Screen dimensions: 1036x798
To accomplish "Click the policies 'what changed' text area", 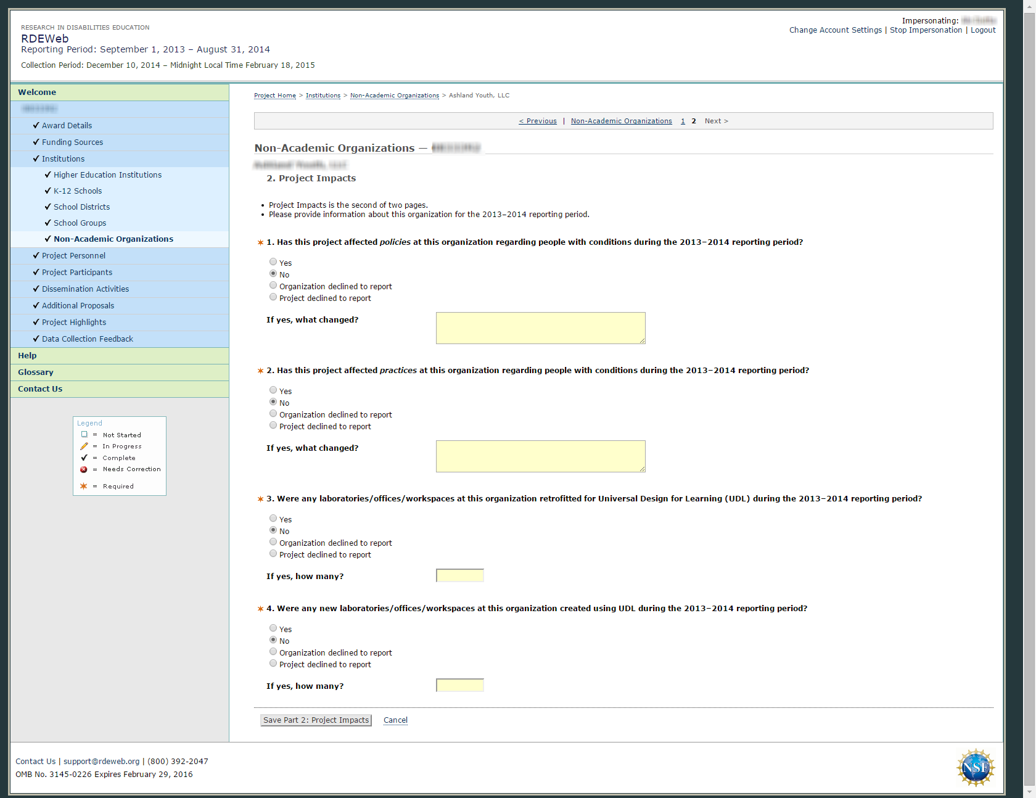I will tap(540, 328).
